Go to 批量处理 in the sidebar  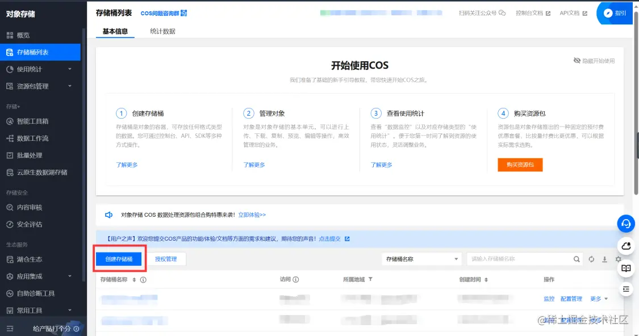click(30, 156)
